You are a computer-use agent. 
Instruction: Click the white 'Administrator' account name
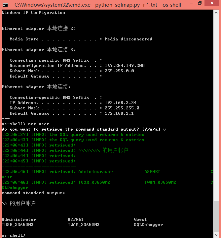[x=19, y=219]
